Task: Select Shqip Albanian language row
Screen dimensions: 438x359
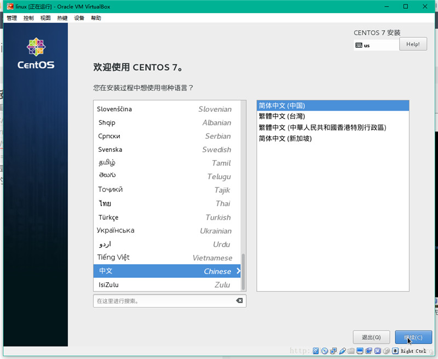Action: coord(167,122)
